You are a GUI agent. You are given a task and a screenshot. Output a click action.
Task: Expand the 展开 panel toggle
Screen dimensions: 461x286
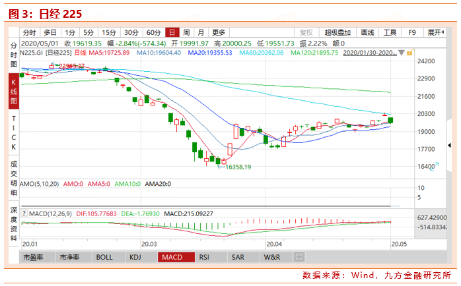pyautogui.click(x=436, y=32)
